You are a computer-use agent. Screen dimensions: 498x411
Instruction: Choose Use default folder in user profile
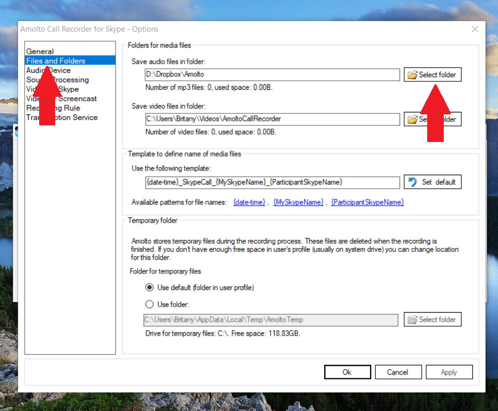[200, 288]
